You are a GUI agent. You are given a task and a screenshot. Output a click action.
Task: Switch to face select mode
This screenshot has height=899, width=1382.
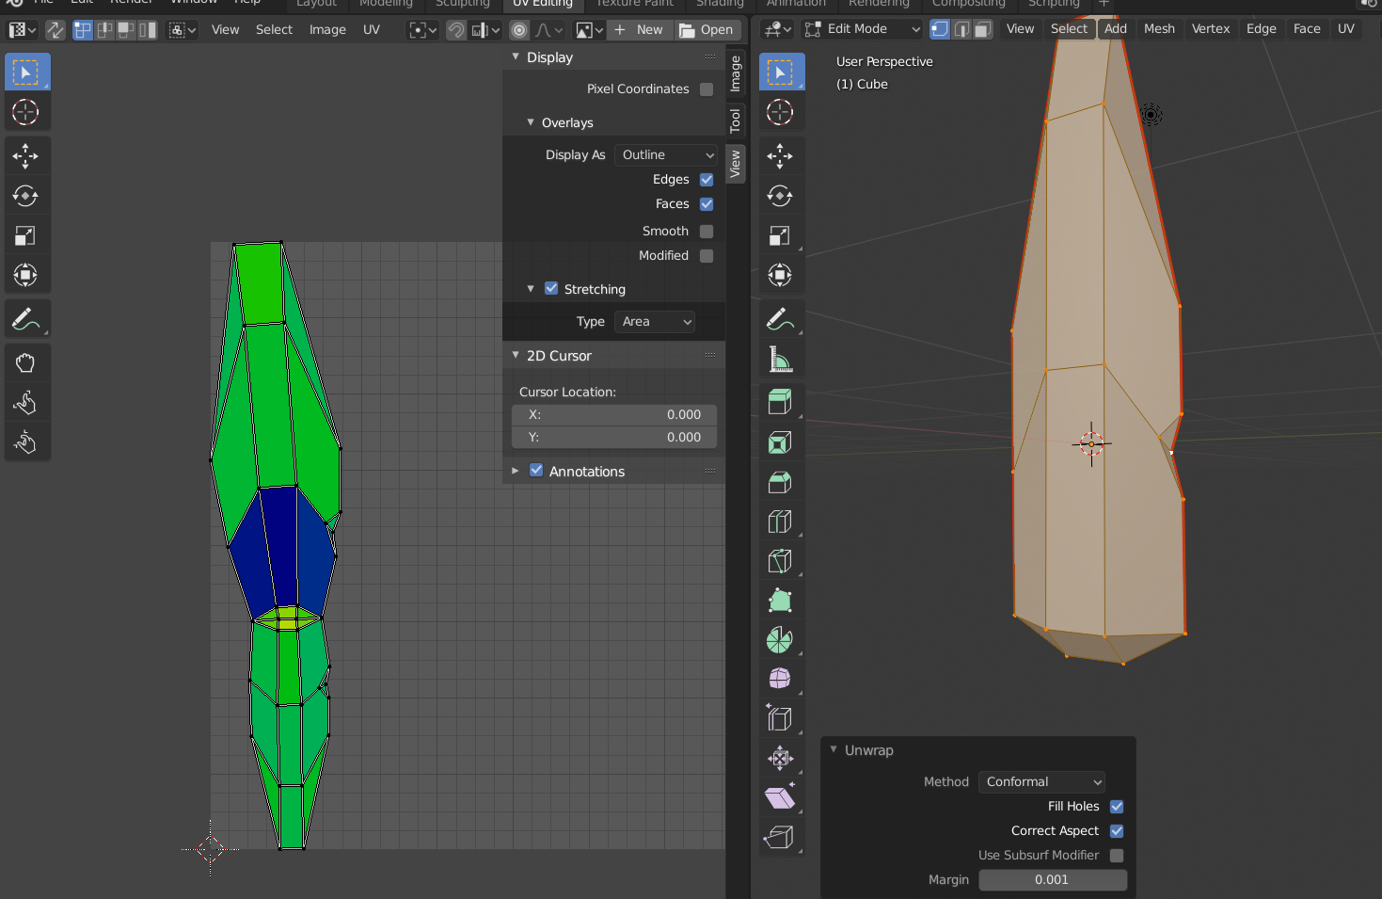983,29
